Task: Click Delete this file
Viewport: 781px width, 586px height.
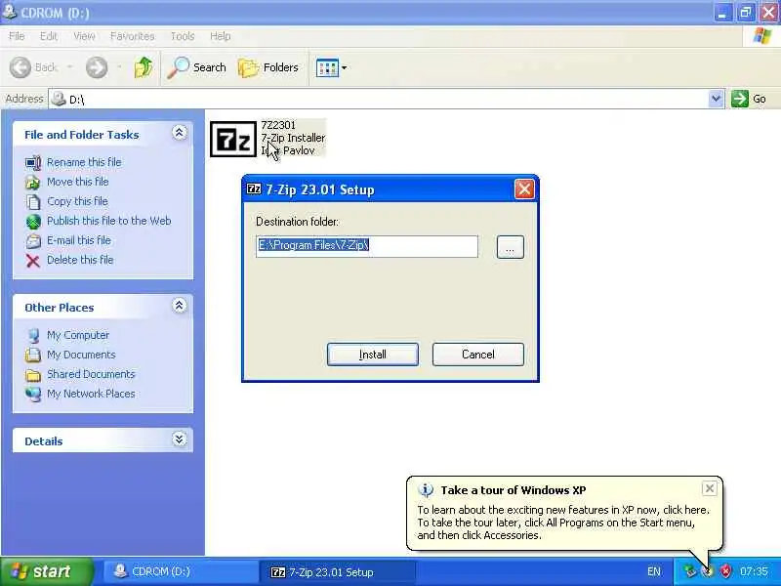Action: (80, 260)
